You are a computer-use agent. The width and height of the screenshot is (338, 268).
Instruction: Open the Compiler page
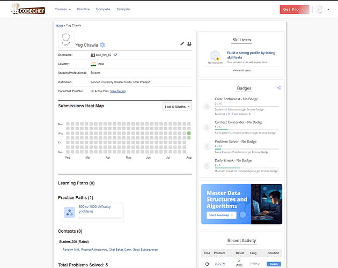(x=123, y=9)
